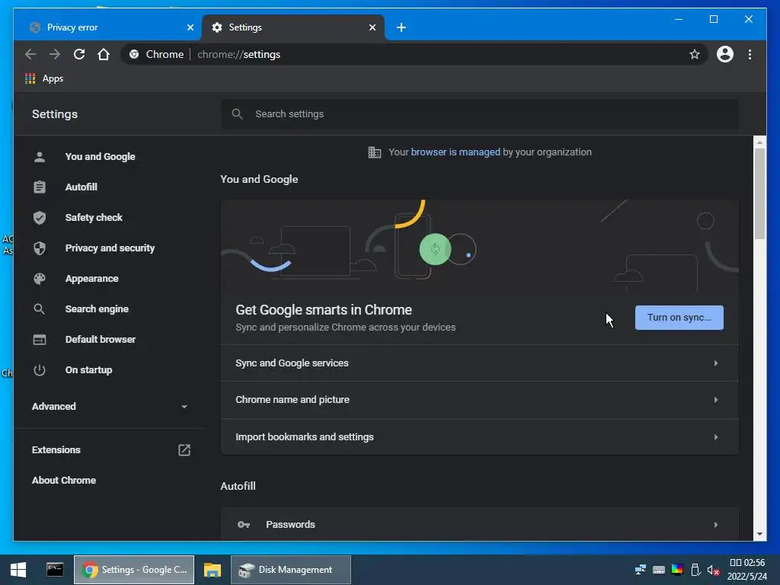The width and height of the screenshot is (780, 585).
Task: Go back with the back arrow
Action: tap(30, 54)
